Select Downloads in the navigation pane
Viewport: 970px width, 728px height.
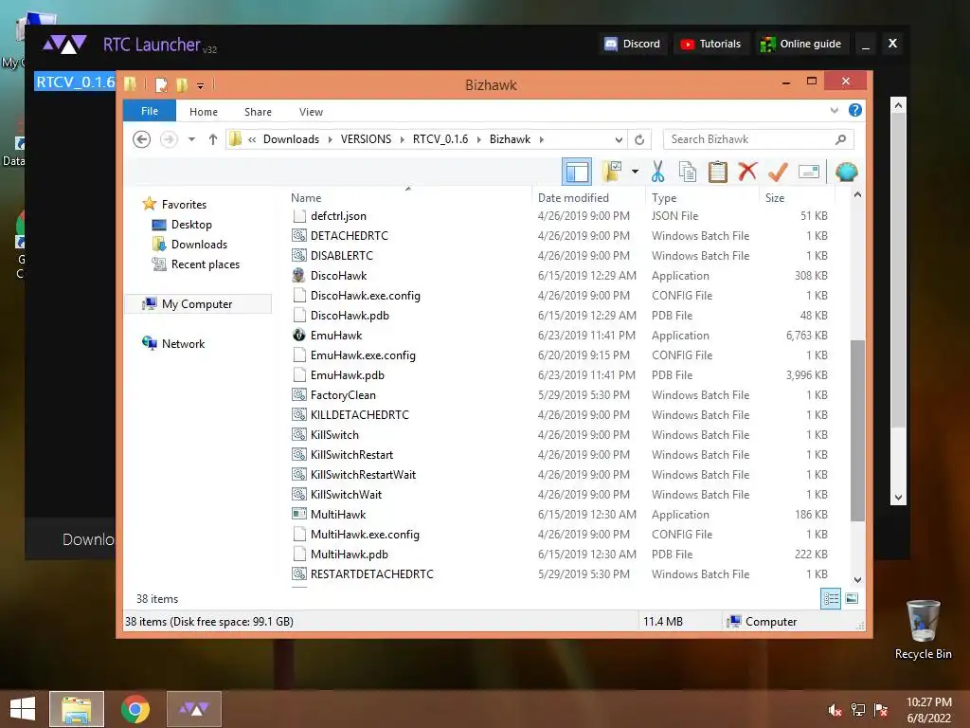click(199, 244)
